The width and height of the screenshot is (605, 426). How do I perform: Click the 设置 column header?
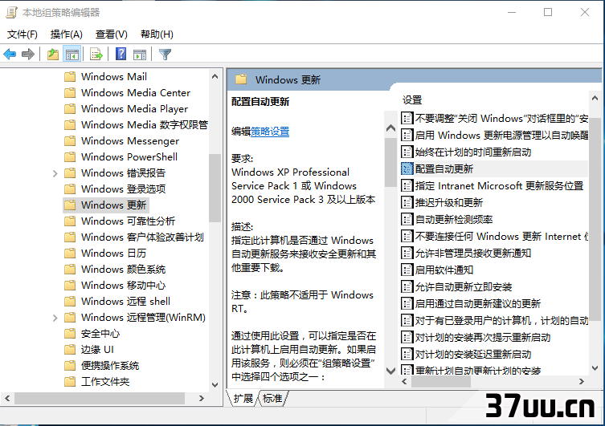[x=412, y=100]
